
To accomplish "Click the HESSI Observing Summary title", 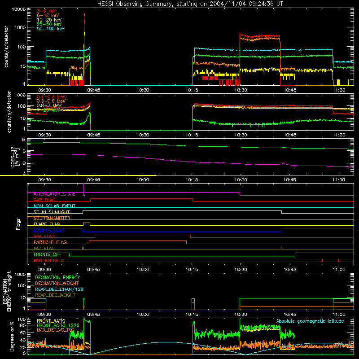I will (190, 4).
